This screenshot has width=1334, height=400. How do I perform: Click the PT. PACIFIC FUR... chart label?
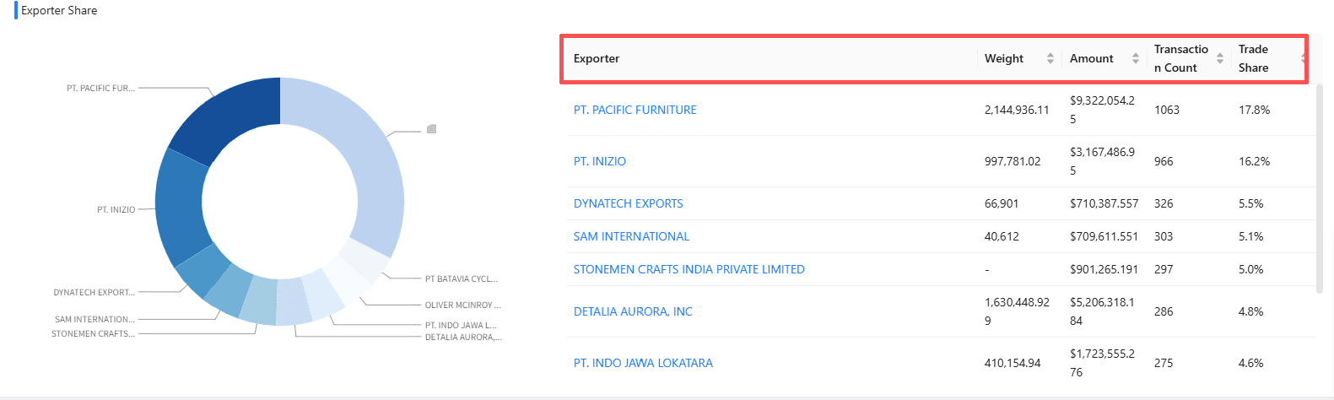[100, 88]
